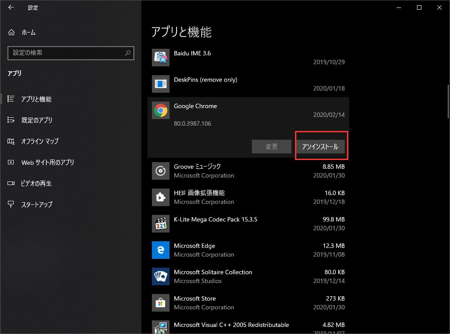The image size is (450, 334).
Task: Select the HEIF 画像拡張機能 entry name
Action: tap(199, 193)
